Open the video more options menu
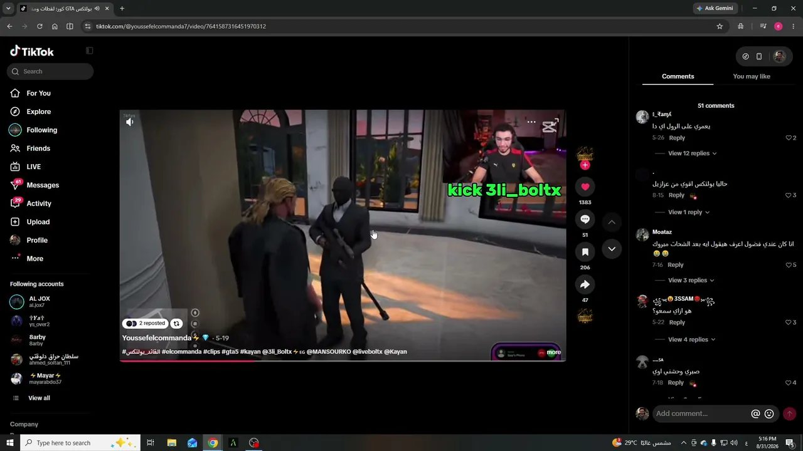Image resolution: width=803 pixels, height=451 pixels. pyautogui.click(x=531, y=122)
